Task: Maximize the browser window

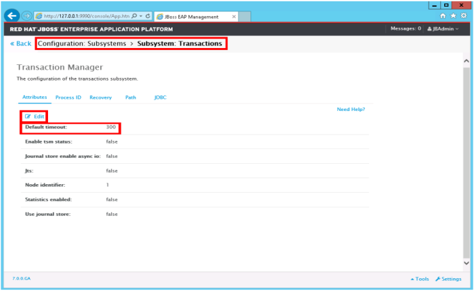Action: [x=446, y=5]
